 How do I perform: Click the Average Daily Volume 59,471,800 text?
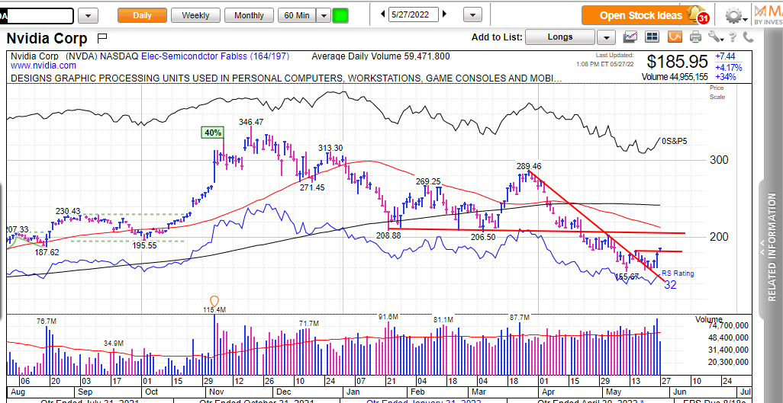click(x=381, y=56)
